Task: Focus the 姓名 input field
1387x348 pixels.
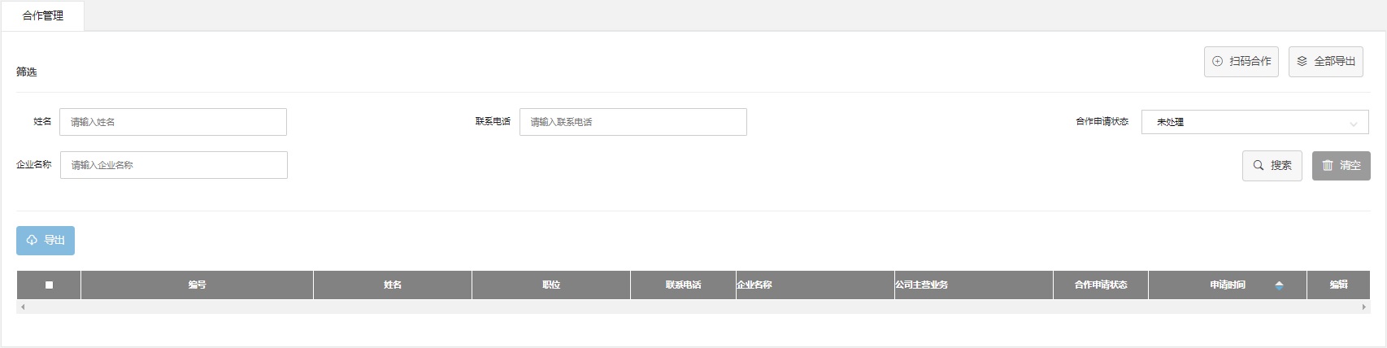Action: tap(173, 123)
